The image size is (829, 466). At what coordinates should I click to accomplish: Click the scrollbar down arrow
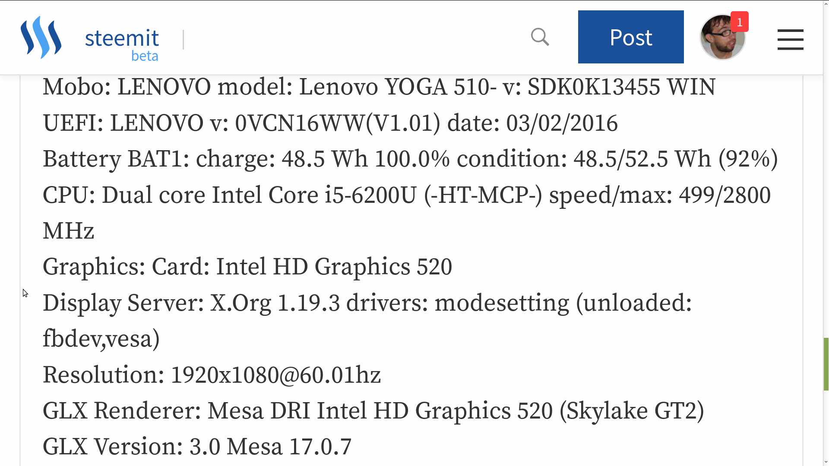pyautogui.click(x=826, y=462)
